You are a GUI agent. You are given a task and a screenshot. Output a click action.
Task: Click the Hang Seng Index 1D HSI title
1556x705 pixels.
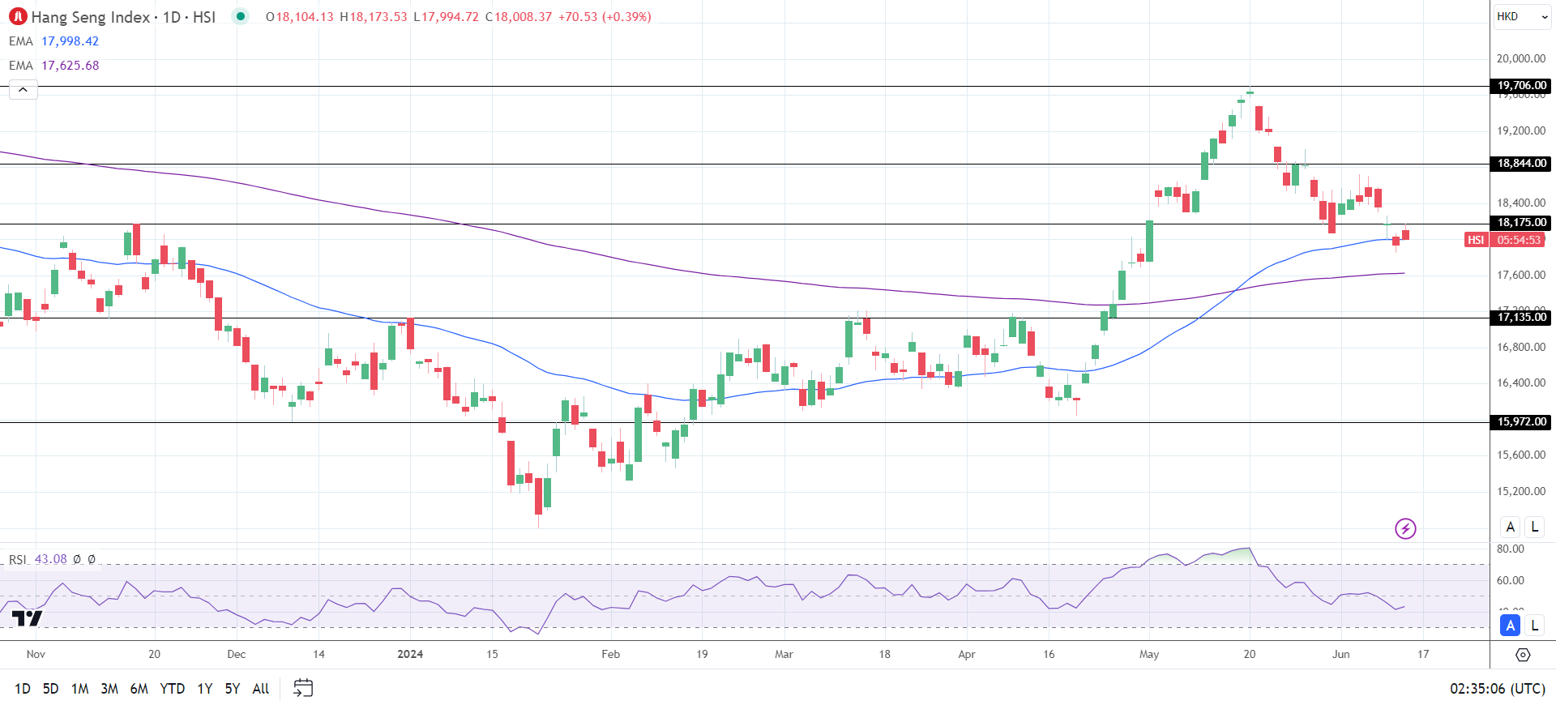pyautogui.click(x=123, y=16)
